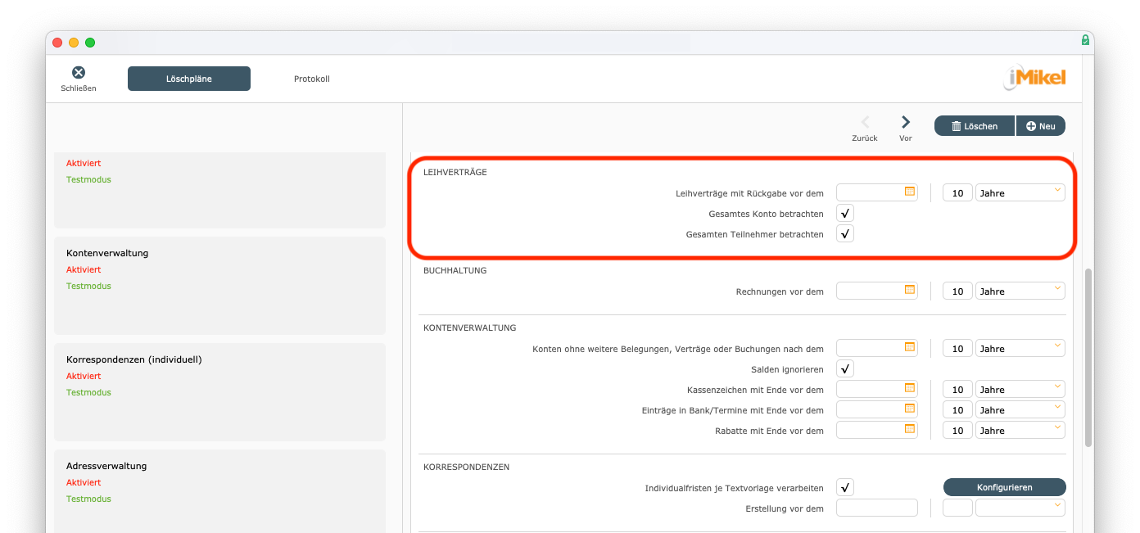The width and height of the screenshot is (1140, 533).
Task: Open calendar for Einträge in Bank/Termine
Action: 909,409
